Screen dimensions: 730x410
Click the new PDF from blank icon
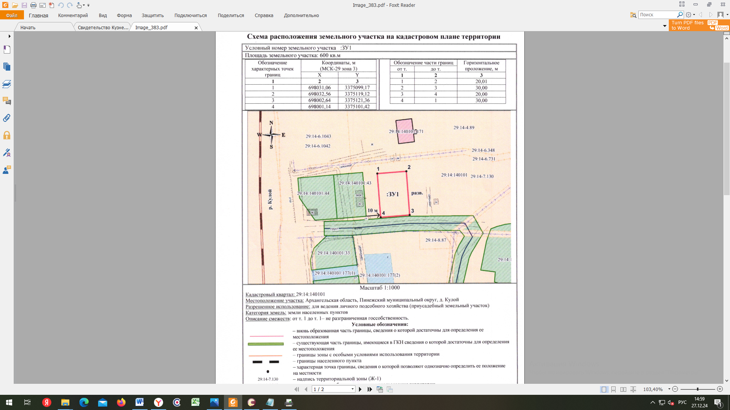pos(51,5)
